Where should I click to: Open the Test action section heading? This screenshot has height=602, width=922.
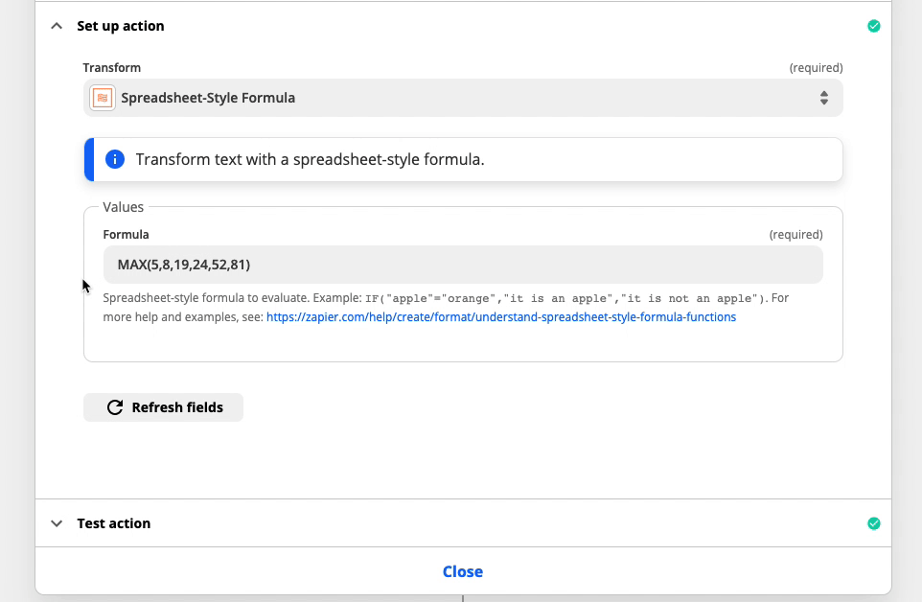113,523
